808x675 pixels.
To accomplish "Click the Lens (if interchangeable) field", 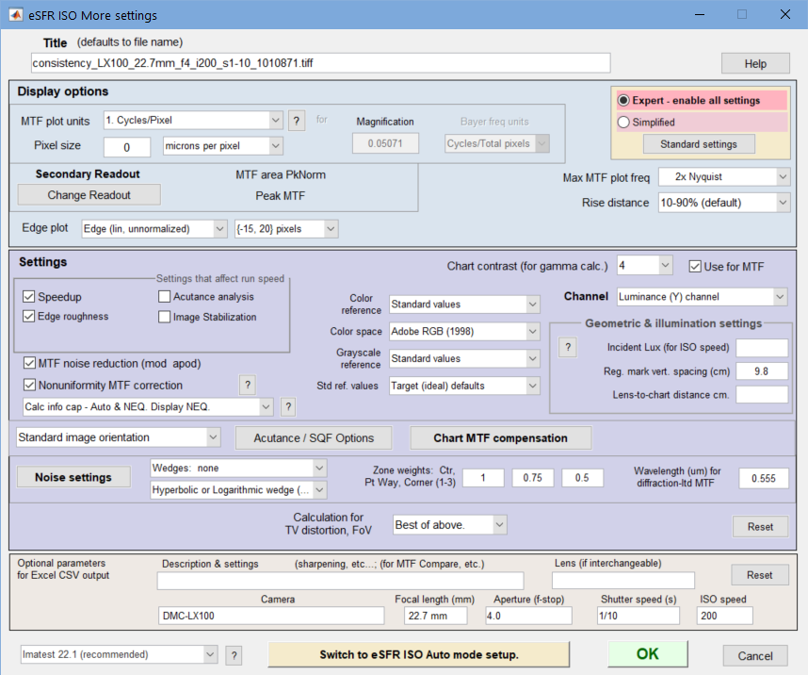I will click(x=623, y=581).
